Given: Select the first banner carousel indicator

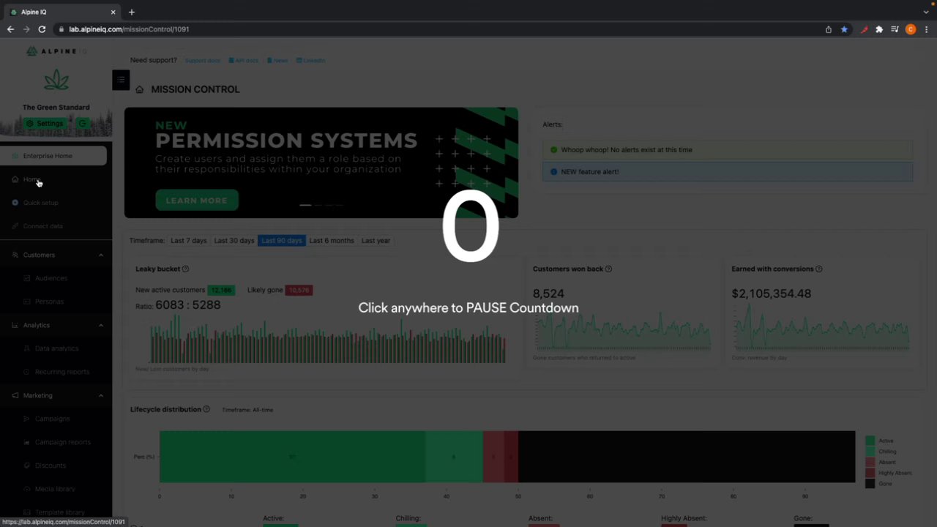Looking at the screenshot, I should pos(305,205).
